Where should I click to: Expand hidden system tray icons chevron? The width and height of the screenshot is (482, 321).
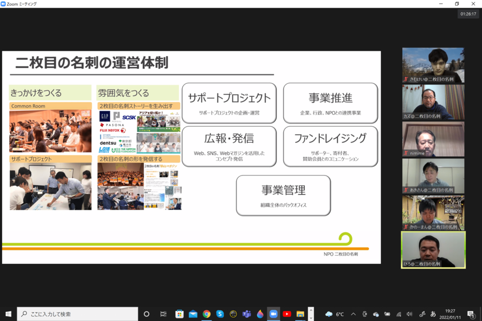(x=353, y=314)
